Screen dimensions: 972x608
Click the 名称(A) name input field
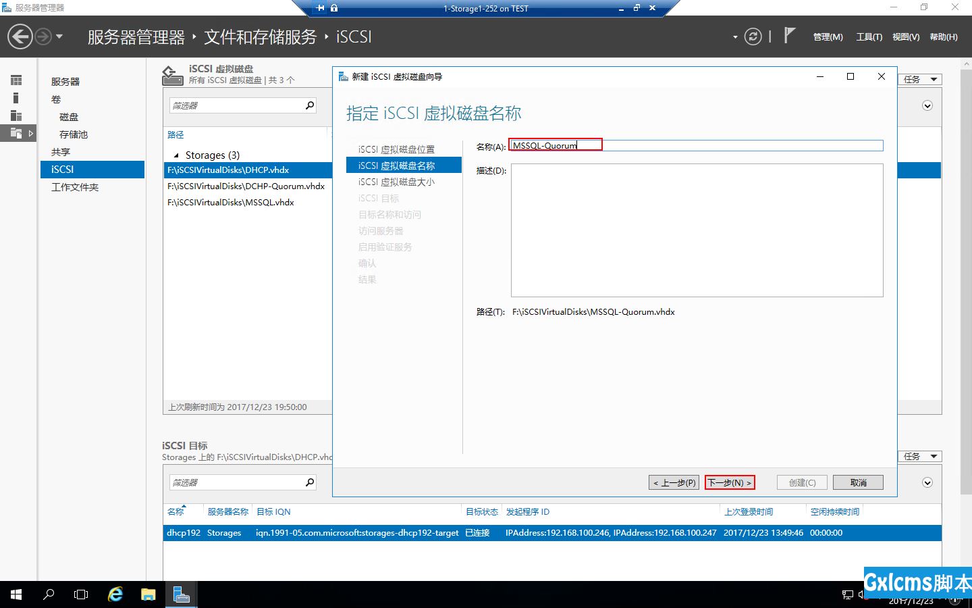pos(696,145)
